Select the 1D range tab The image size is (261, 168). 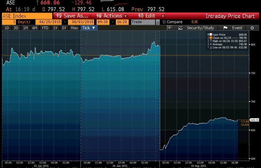[x=7, y=28]
